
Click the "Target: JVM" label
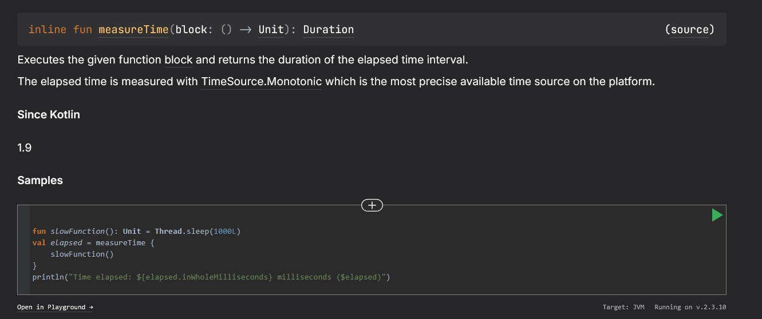tap(623, 307)
